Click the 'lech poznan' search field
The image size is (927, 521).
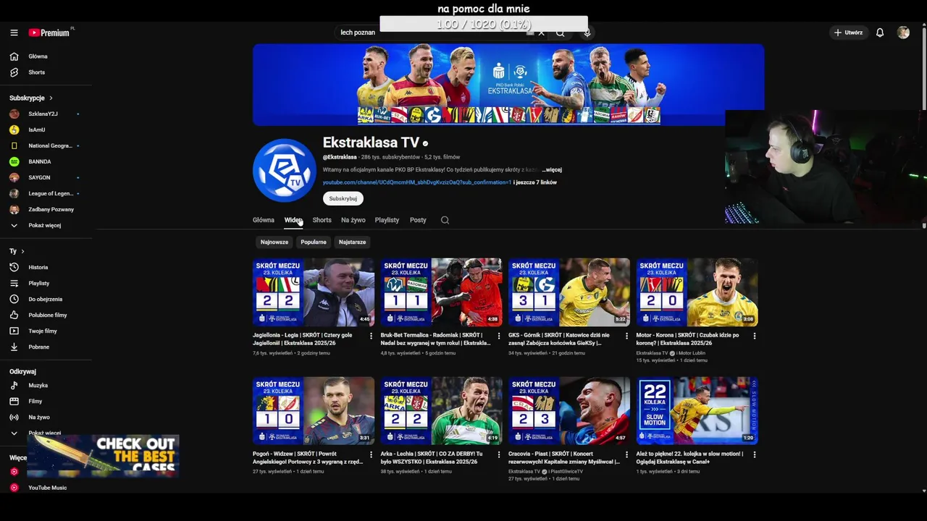pyautogui.click(x=435, y=33)
